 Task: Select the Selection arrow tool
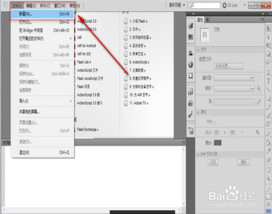pos(268,28)
